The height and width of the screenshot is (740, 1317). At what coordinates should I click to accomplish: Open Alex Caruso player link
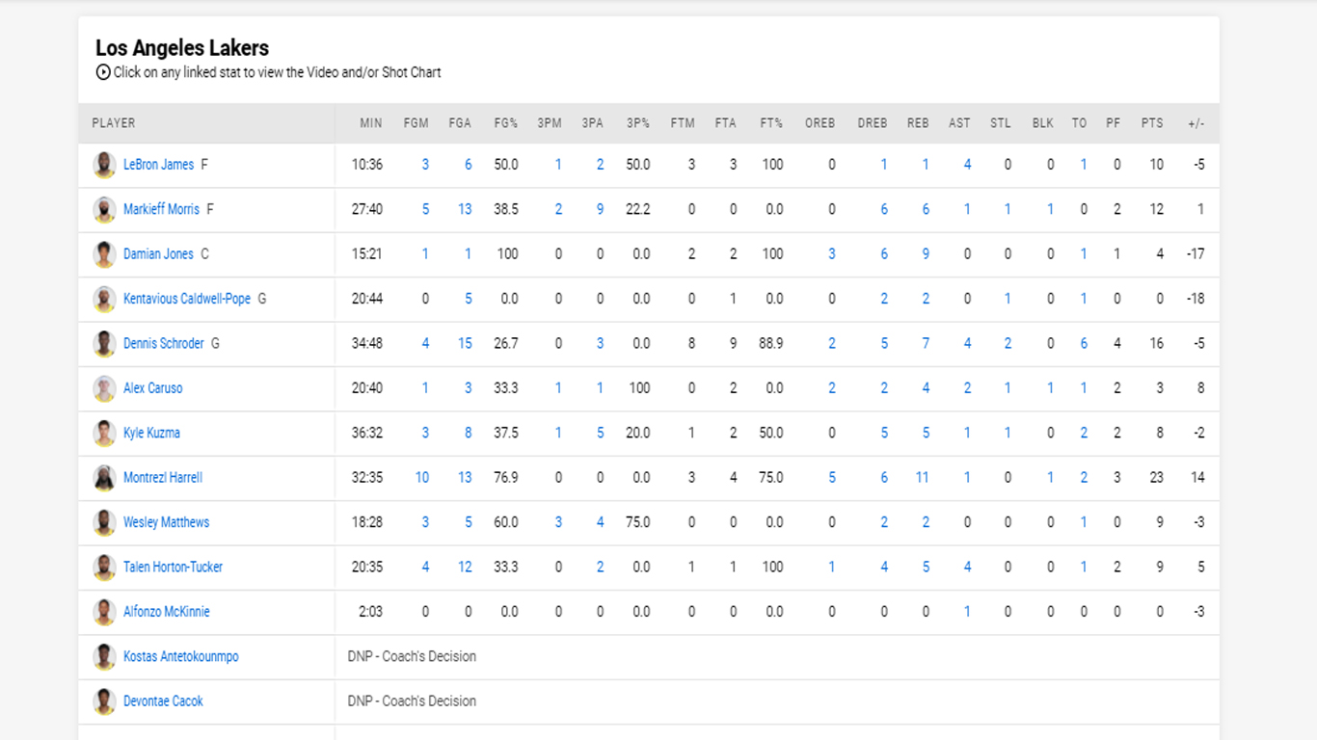coord(152,388)
